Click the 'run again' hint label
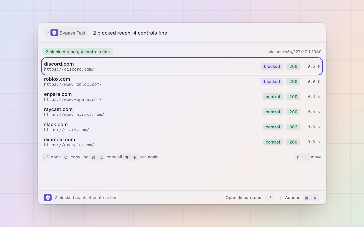Image resolution: width=364 pixels, height=227 pixels. click(149, 157)
